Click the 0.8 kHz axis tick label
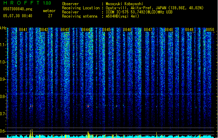Viewport: 218px width, 138px height. coord(3,97)
